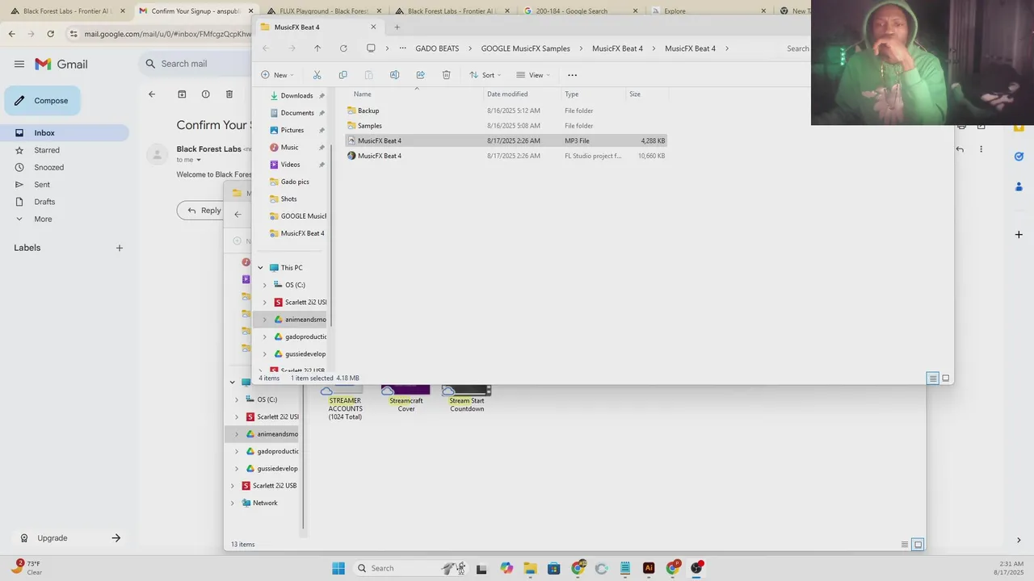Switch to Details view in front Explorer status bar
1034x581 pixels.
[932, 378]
